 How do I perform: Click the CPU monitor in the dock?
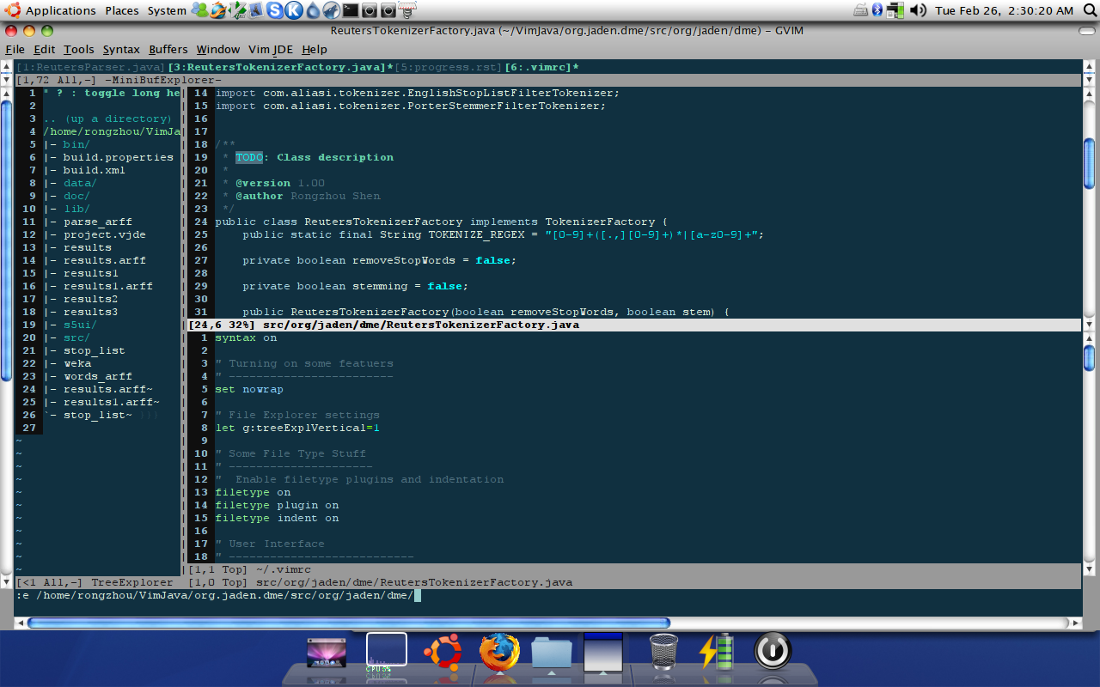coord(386,651)
